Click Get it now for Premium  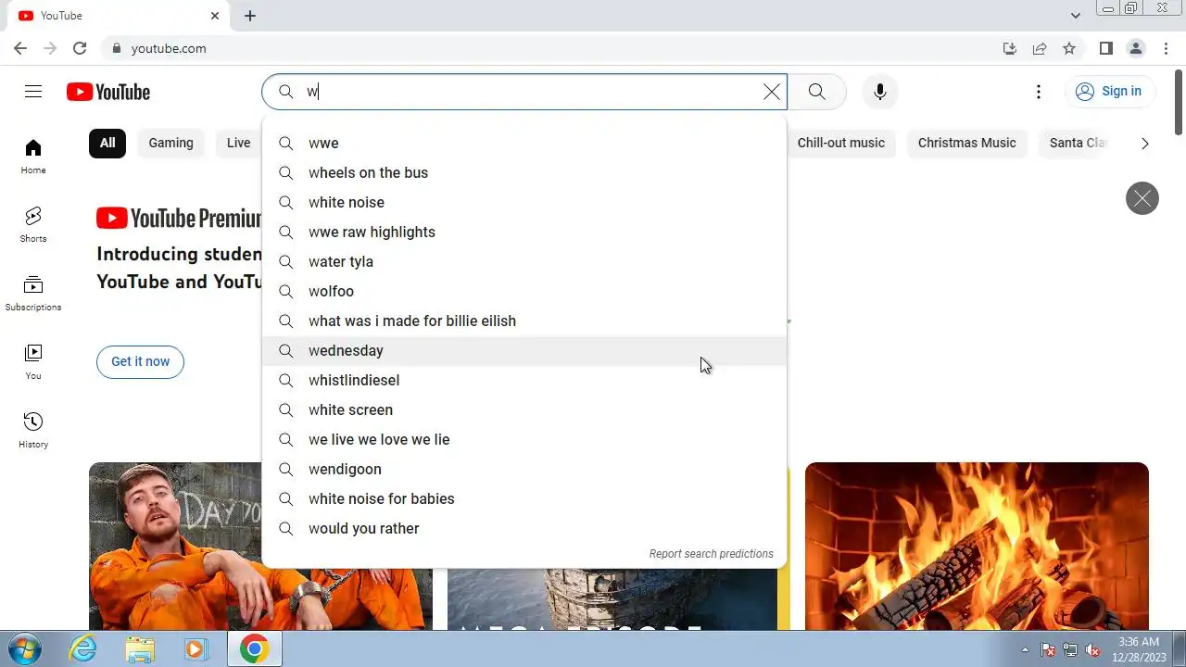(140, 361)
